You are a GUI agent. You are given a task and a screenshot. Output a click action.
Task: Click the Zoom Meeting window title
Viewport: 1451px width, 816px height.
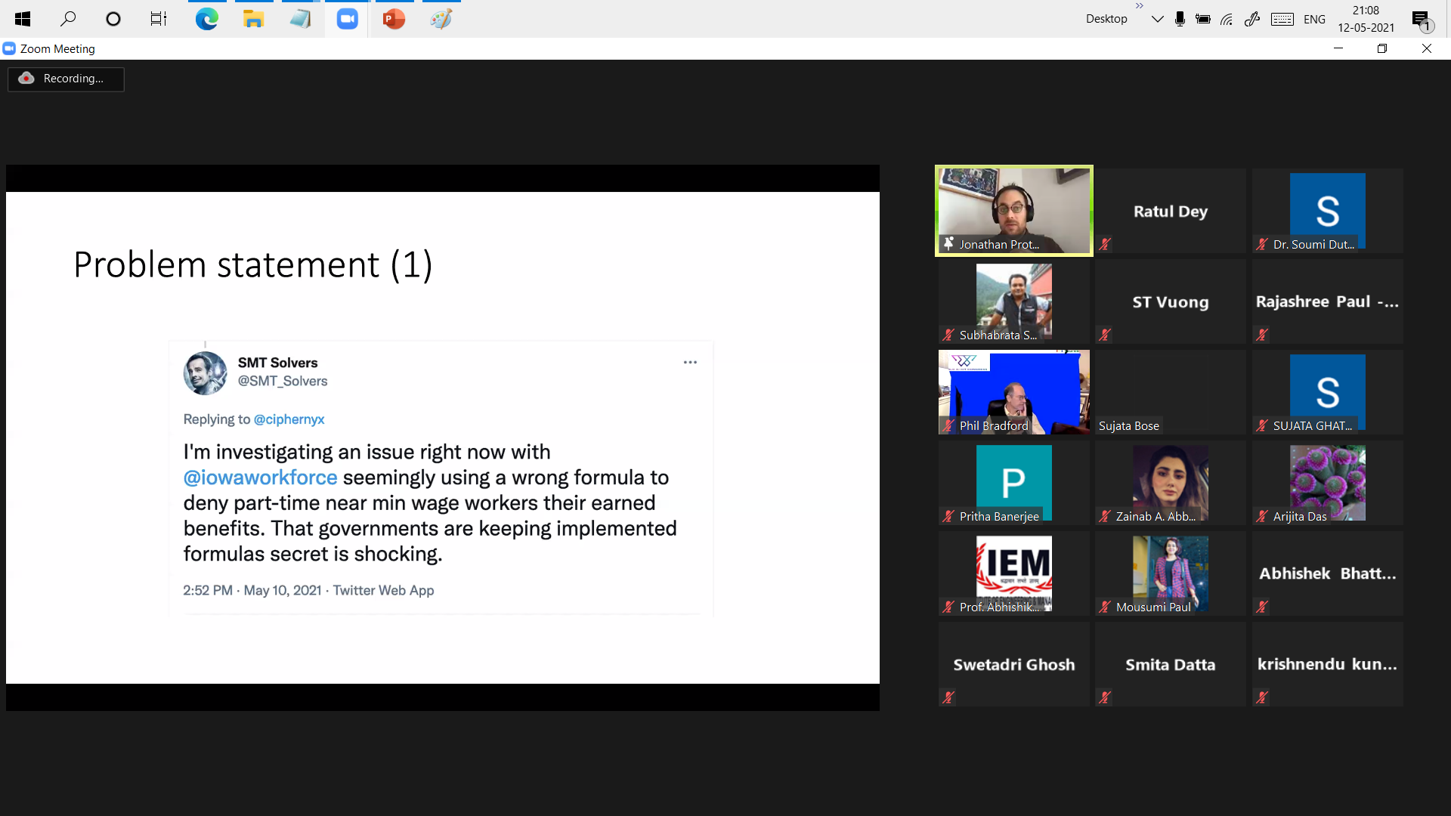pyautogui.click(x=57, y=48)
